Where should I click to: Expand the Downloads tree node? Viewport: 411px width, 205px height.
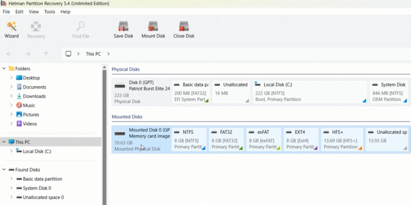coord(12,96)
